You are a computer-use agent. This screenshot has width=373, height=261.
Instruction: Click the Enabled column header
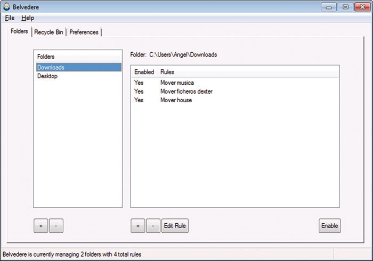pos(144,72)
